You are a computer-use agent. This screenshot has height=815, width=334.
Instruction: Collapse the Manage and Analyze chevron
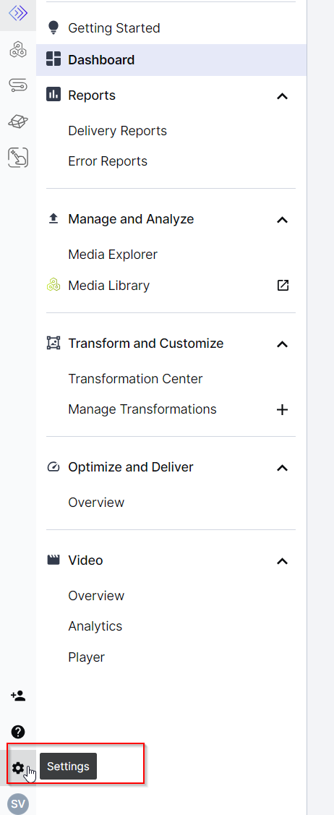coord(282,220)
